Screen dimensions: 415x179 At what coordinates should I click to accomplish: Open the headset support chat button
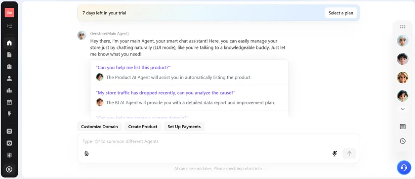(x=404, y=167)
